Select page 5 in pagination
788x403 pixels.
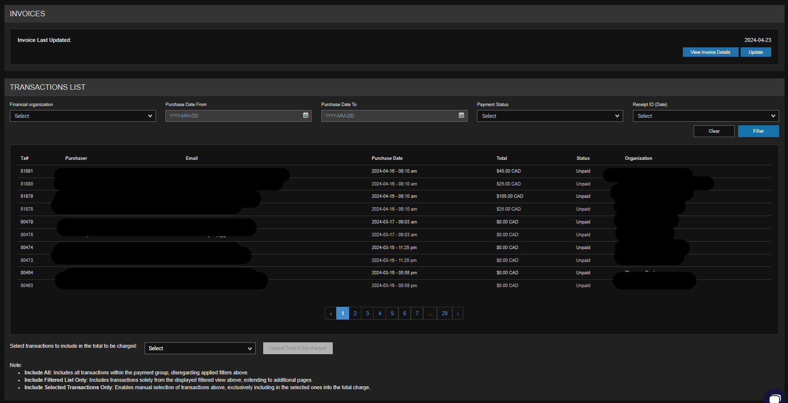click(392, 313)
